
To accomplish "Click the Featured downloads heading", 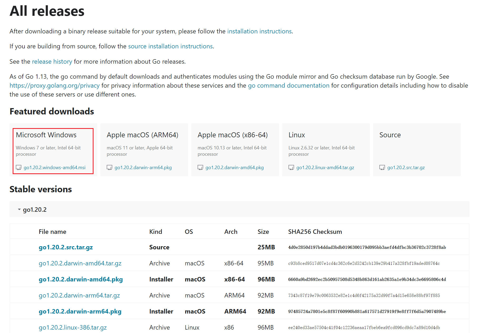I will click(x=52, y=111).
